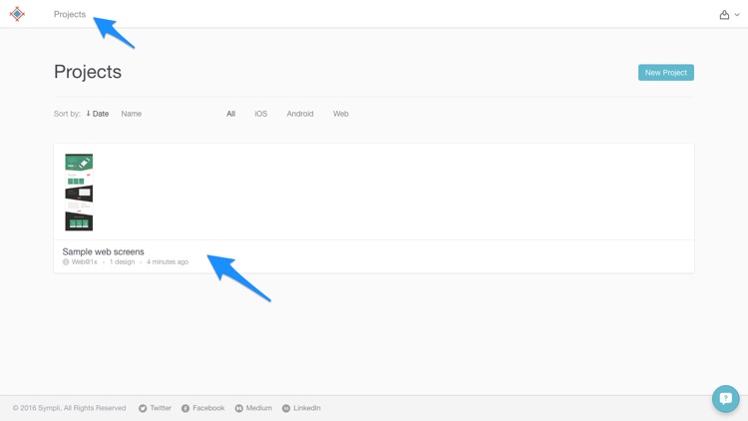The height and width of the screenshot is (421, 748).
Task: Filter projects by Web
Action: coord(341,114)
